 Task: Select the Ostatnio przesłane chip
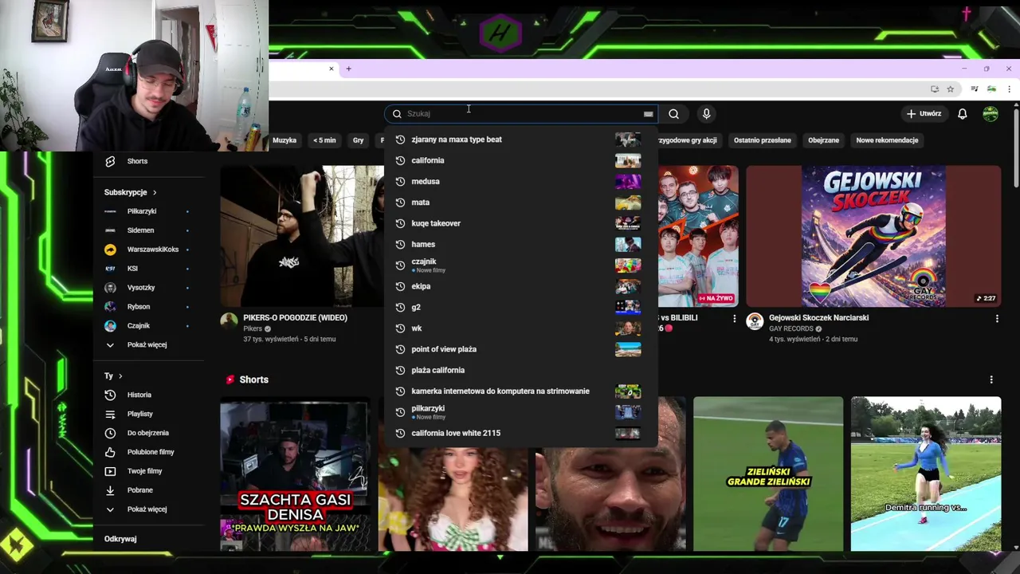pyautogui.click(x=763, y=140)
